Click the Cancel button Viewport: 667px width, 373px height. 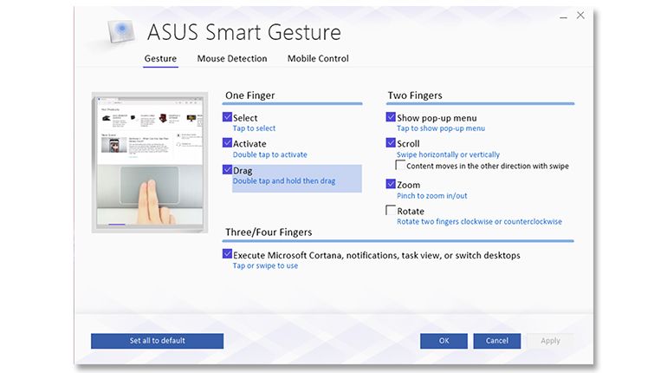tap(496, 341)
